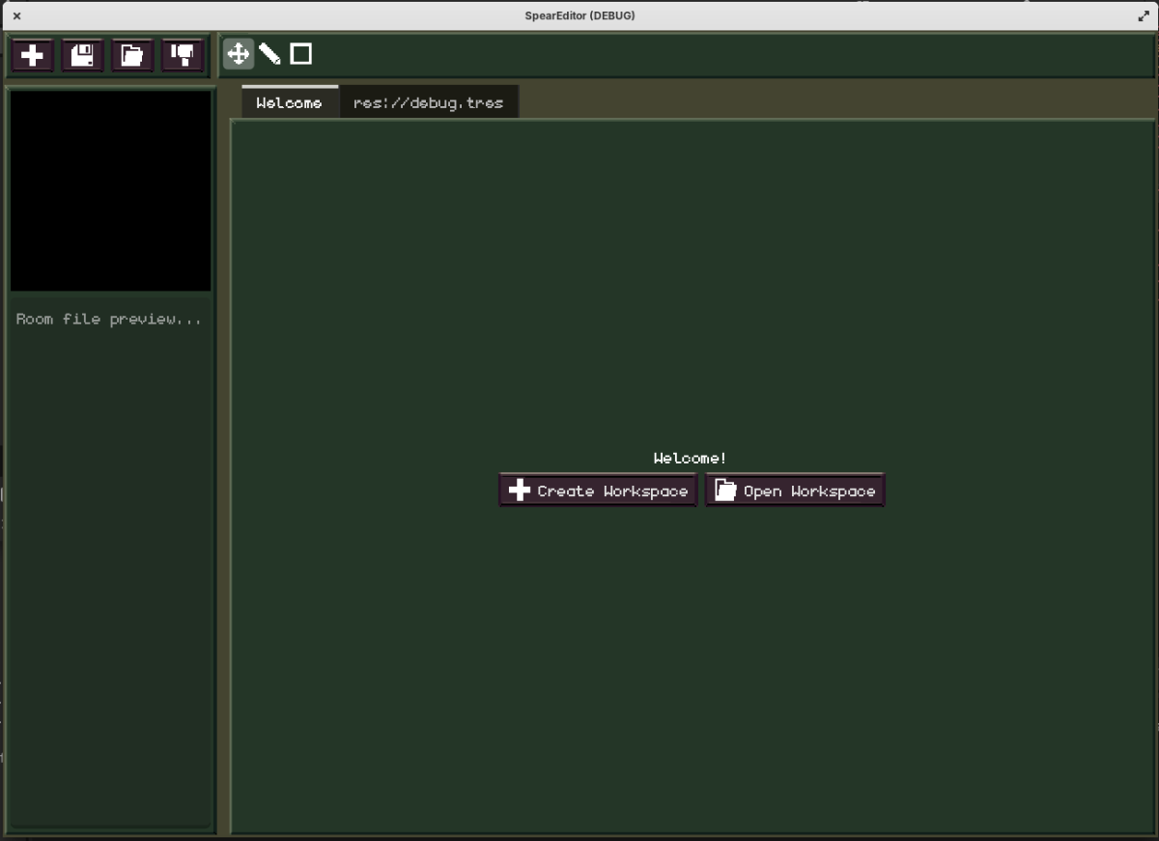1159x841 pixels.
Task: Click the plus (new) toolbar icon
Action: pyautogui.click(x=32, y=55)
